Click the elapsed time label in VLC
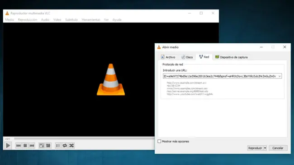 point(8,139)
